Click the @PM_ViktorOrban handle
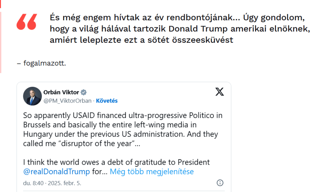Image resolution: width=329 pixels, height=192 pixels. [x=67, y=101]
